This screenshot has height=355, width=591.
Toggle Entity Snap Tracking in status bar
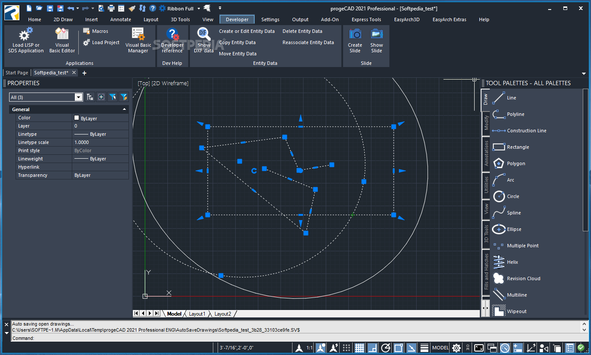tap(412, 348)
